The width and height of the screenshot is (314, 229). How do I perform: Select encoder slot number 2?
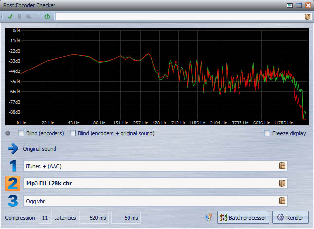(x=13, y=183)
